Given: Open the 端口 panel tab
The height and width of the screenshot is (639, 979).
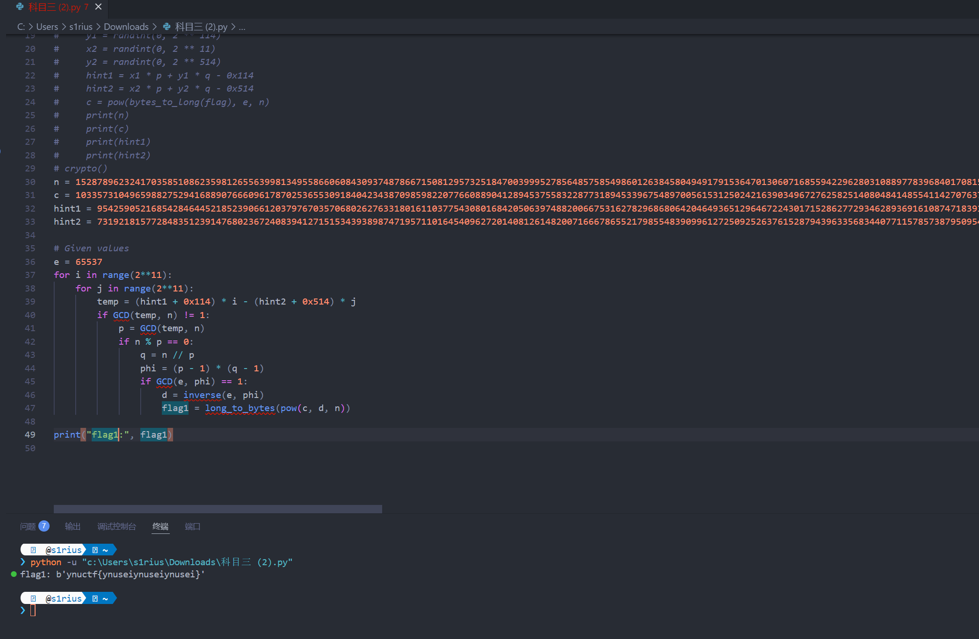Looking at the screenshot, I should click(192, 526).
